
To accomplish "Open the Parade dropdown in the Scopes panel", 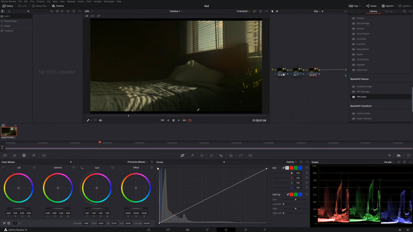I will click(x=388, y=162).
